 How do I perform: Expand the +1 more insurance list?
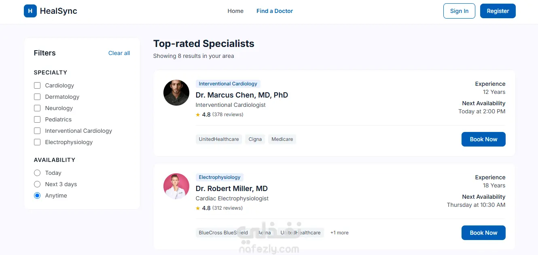(339, 233)
